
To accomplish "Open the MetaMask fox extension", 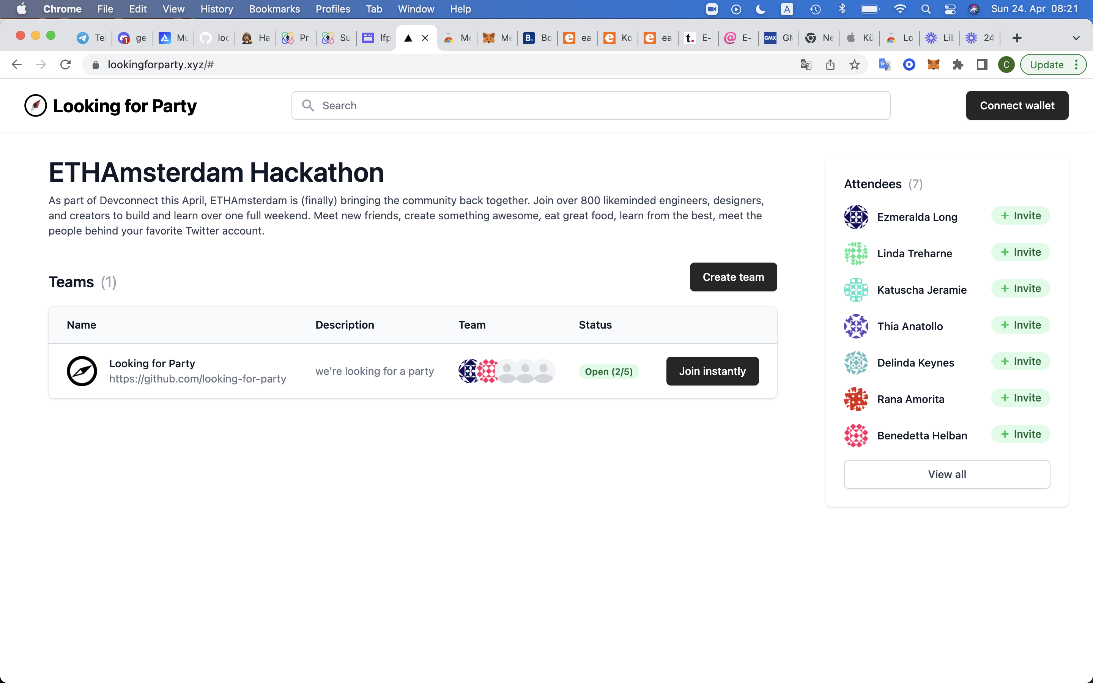I will click(x=933, y=65).
